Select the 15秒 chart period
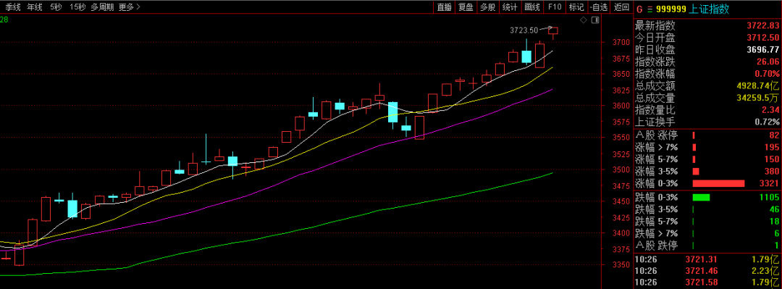The width and height of the screenshot is (782, 289). (77, 7)
